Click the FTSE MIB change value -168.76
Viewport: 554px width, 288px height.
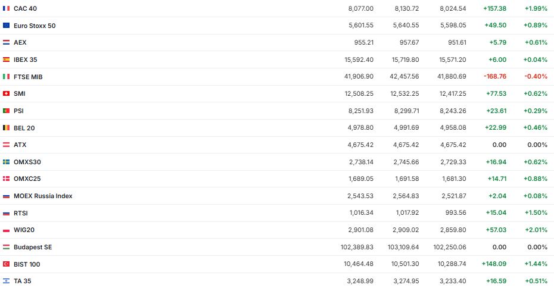(493, 77)
